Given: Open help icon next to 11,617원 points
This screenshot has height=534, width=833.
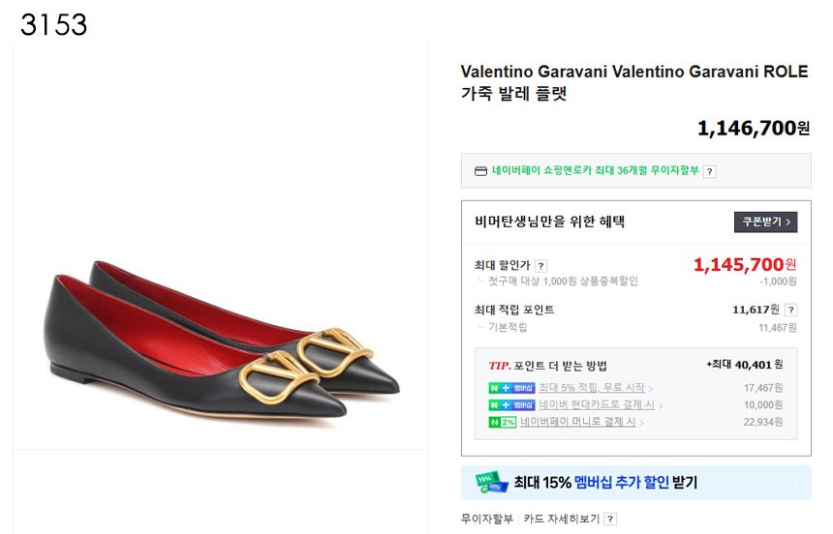Looking at the screenshot, I should (x=790, y=310).
